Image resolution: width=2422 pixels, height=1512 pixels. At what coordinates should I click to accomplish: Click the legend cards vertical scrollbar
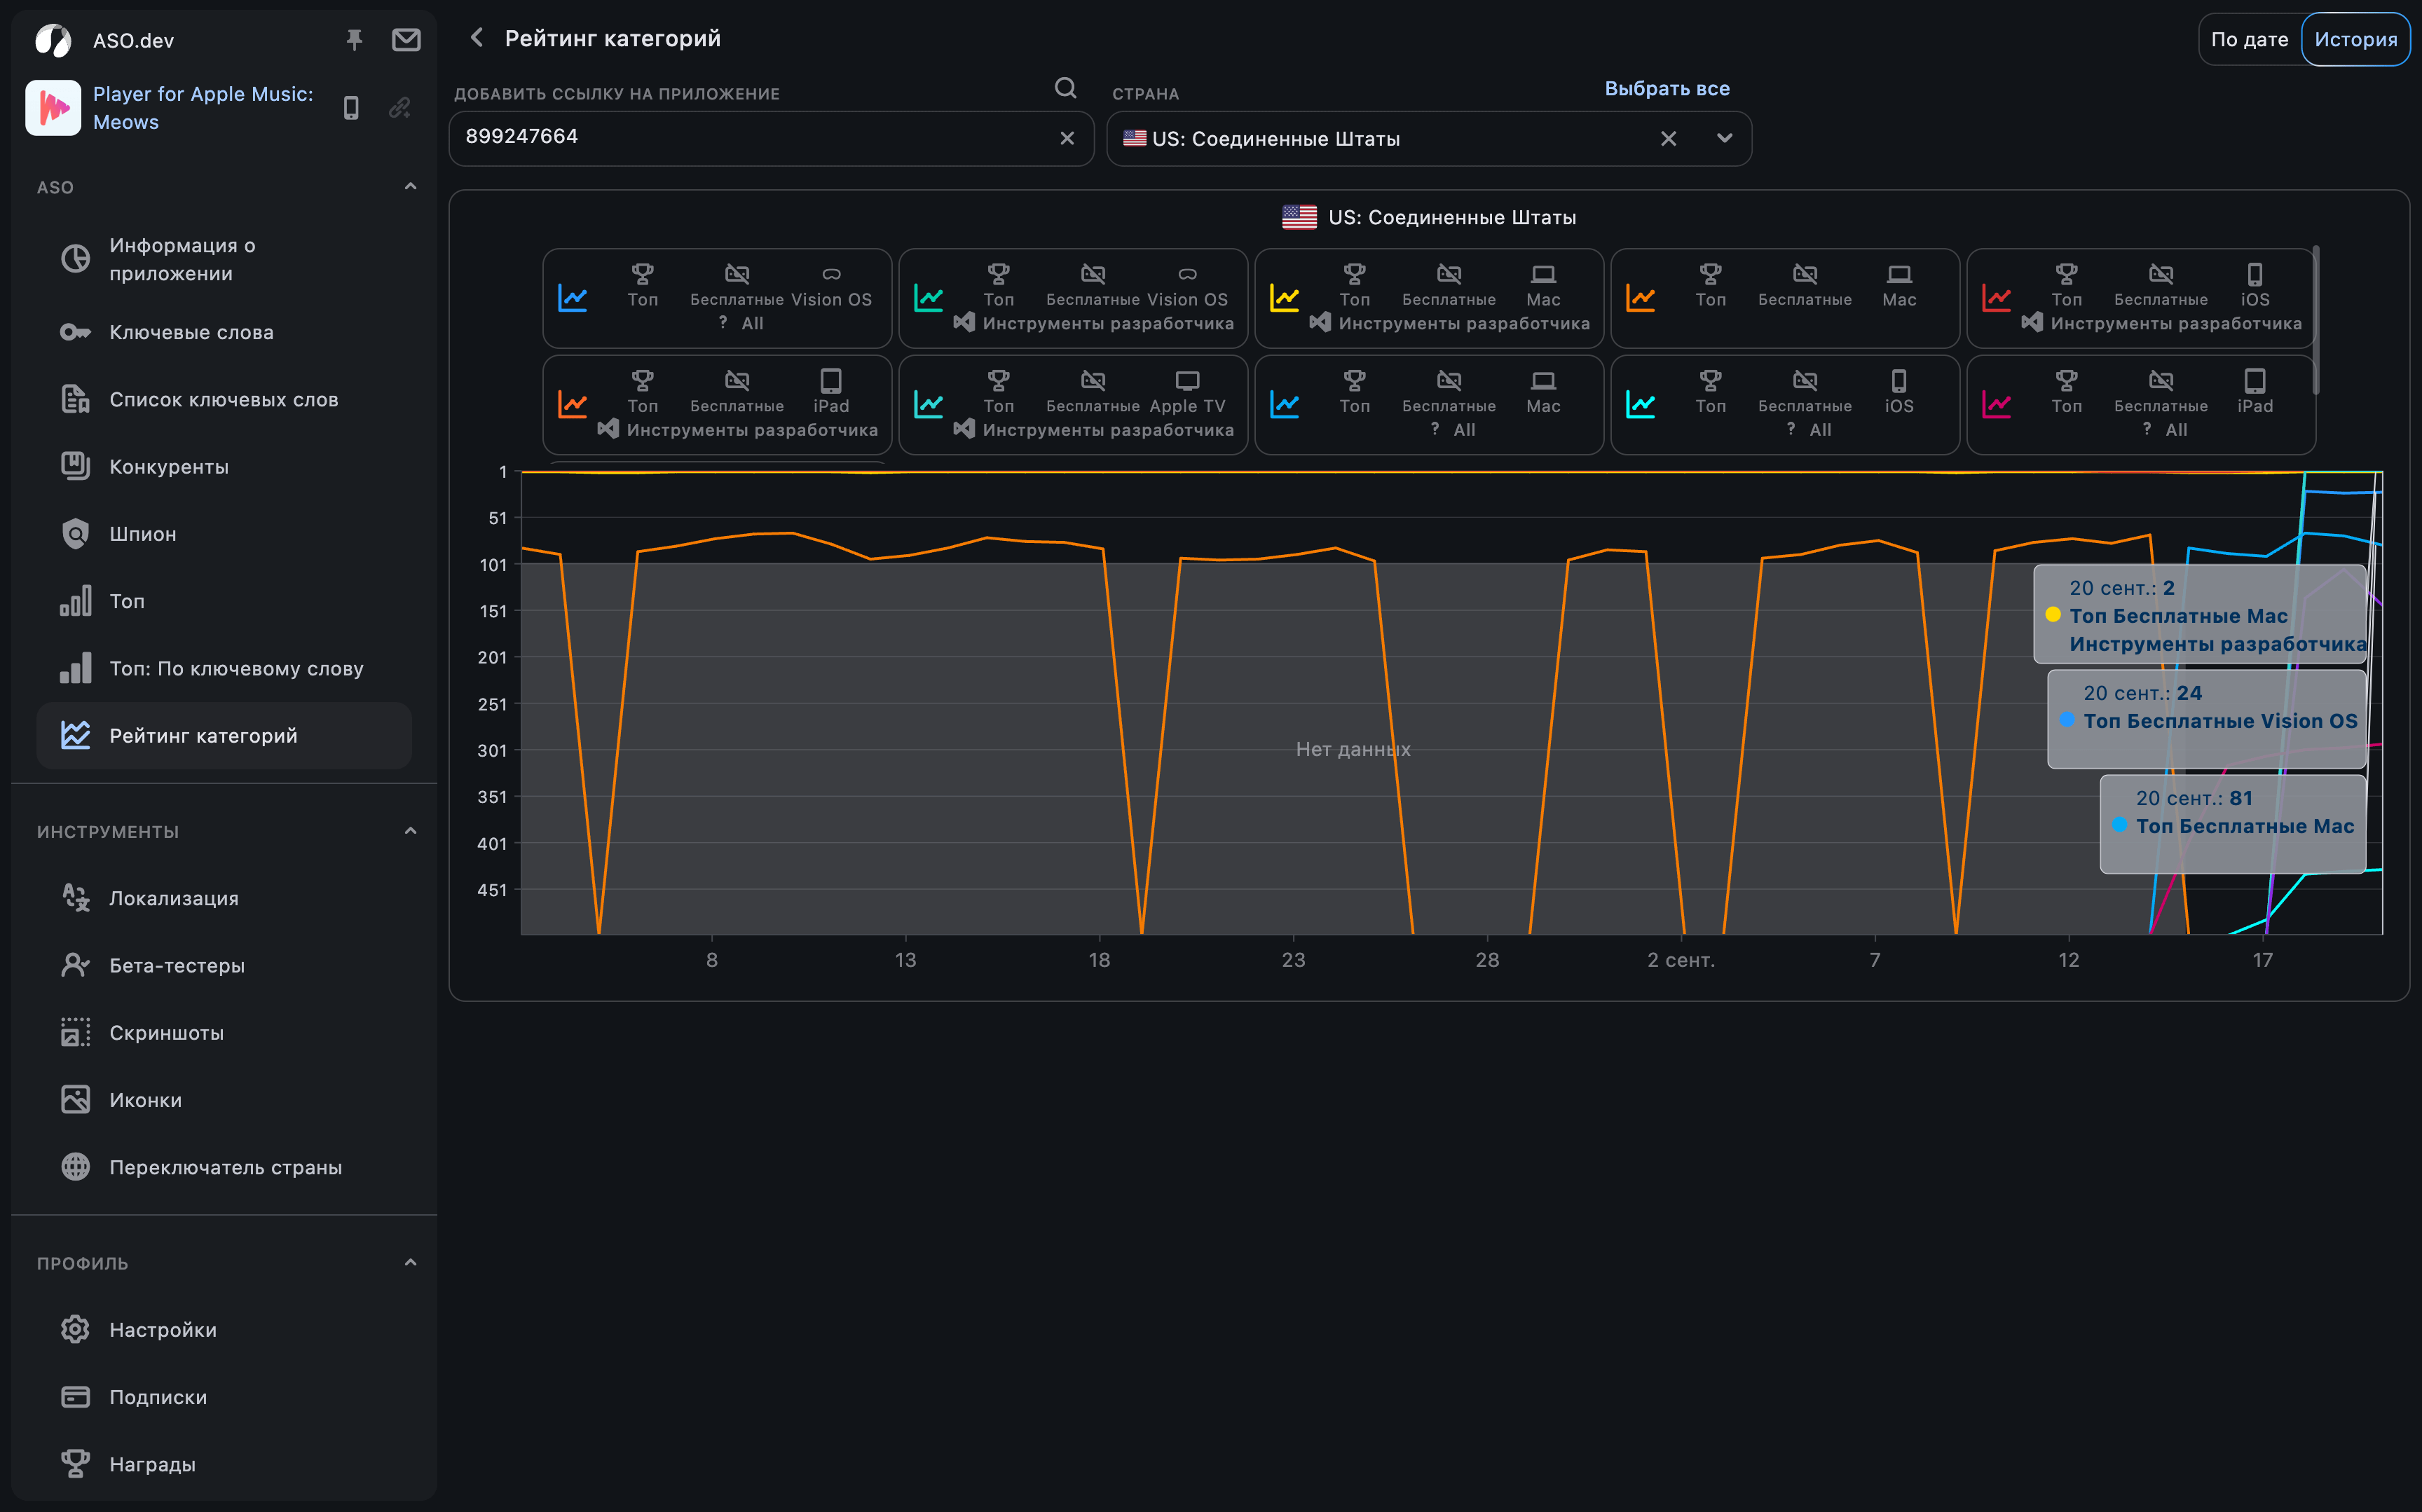click(2315, 320)
